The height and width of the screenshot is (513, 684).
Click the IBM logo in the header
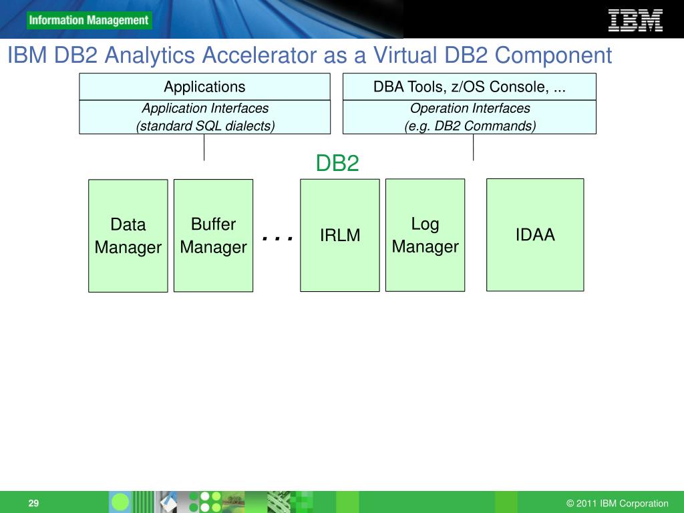(635, 21)
